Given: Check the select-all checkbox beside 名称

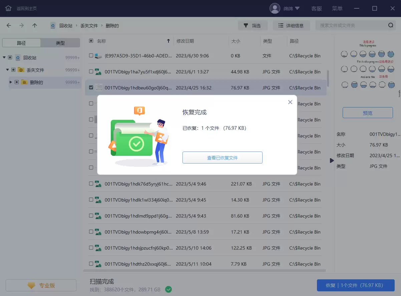Looking at the screenshot, I should pyautogui.click(x=91, y=41).
